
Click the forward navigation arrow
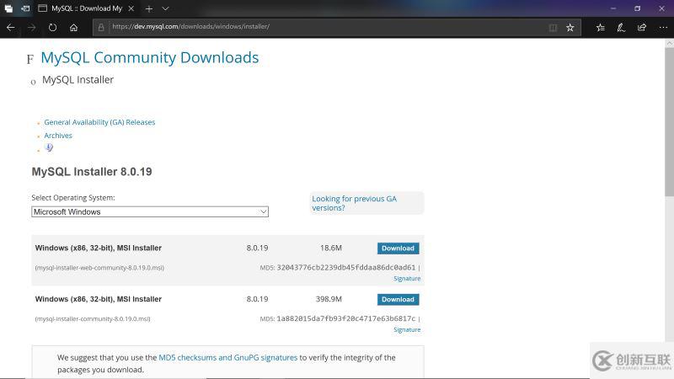coord(32,28)
